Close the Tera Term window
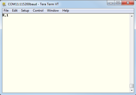Image resolution: width=136 pixels, height=95 pixels. (128, 3)
